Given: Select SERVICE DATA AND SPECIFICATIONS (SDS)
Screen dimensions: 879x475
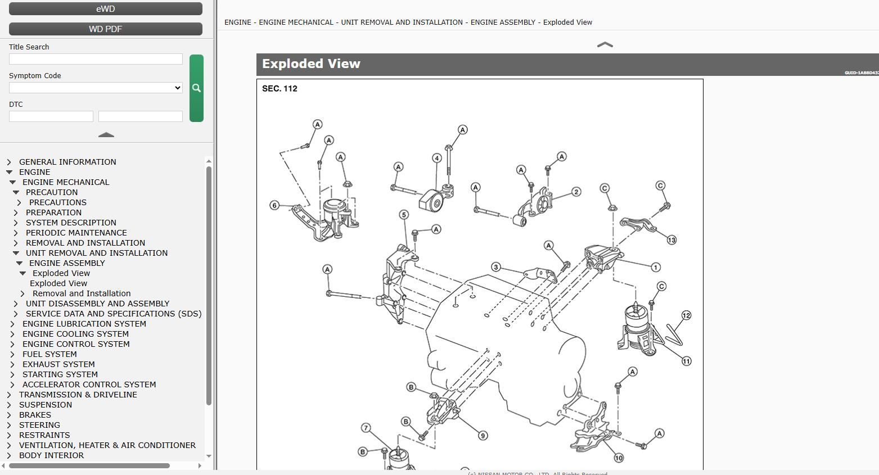Looking at the screenshot, I should (x=114, y=314).
